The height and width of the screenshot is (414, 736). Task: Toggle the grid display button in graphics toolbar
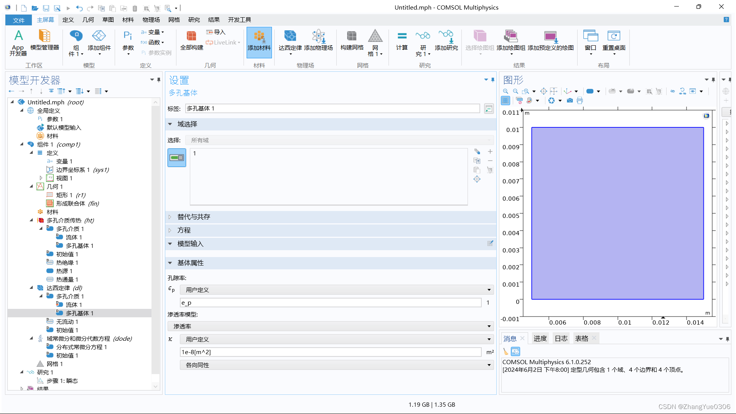505,101
